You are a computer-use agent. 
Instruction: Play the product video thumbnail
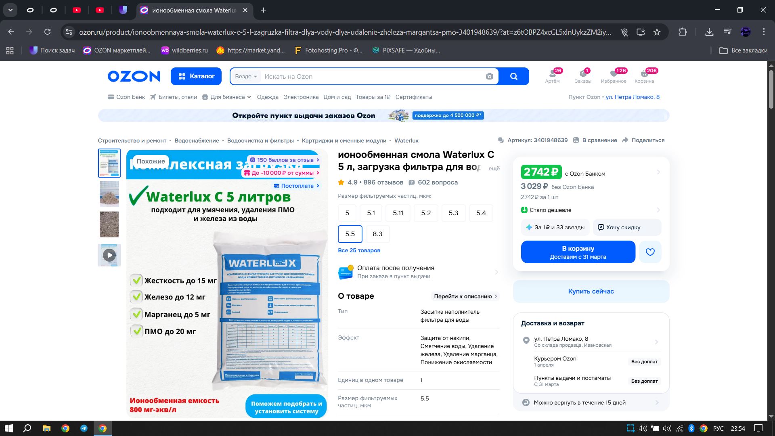(x=109, y=255)
